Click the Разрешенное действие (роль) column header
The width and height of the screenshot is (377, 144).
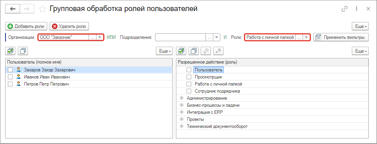[x=272, y=62]
